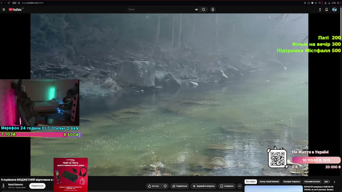Click the 'Паті 200' overlay text

pos(329,38)
